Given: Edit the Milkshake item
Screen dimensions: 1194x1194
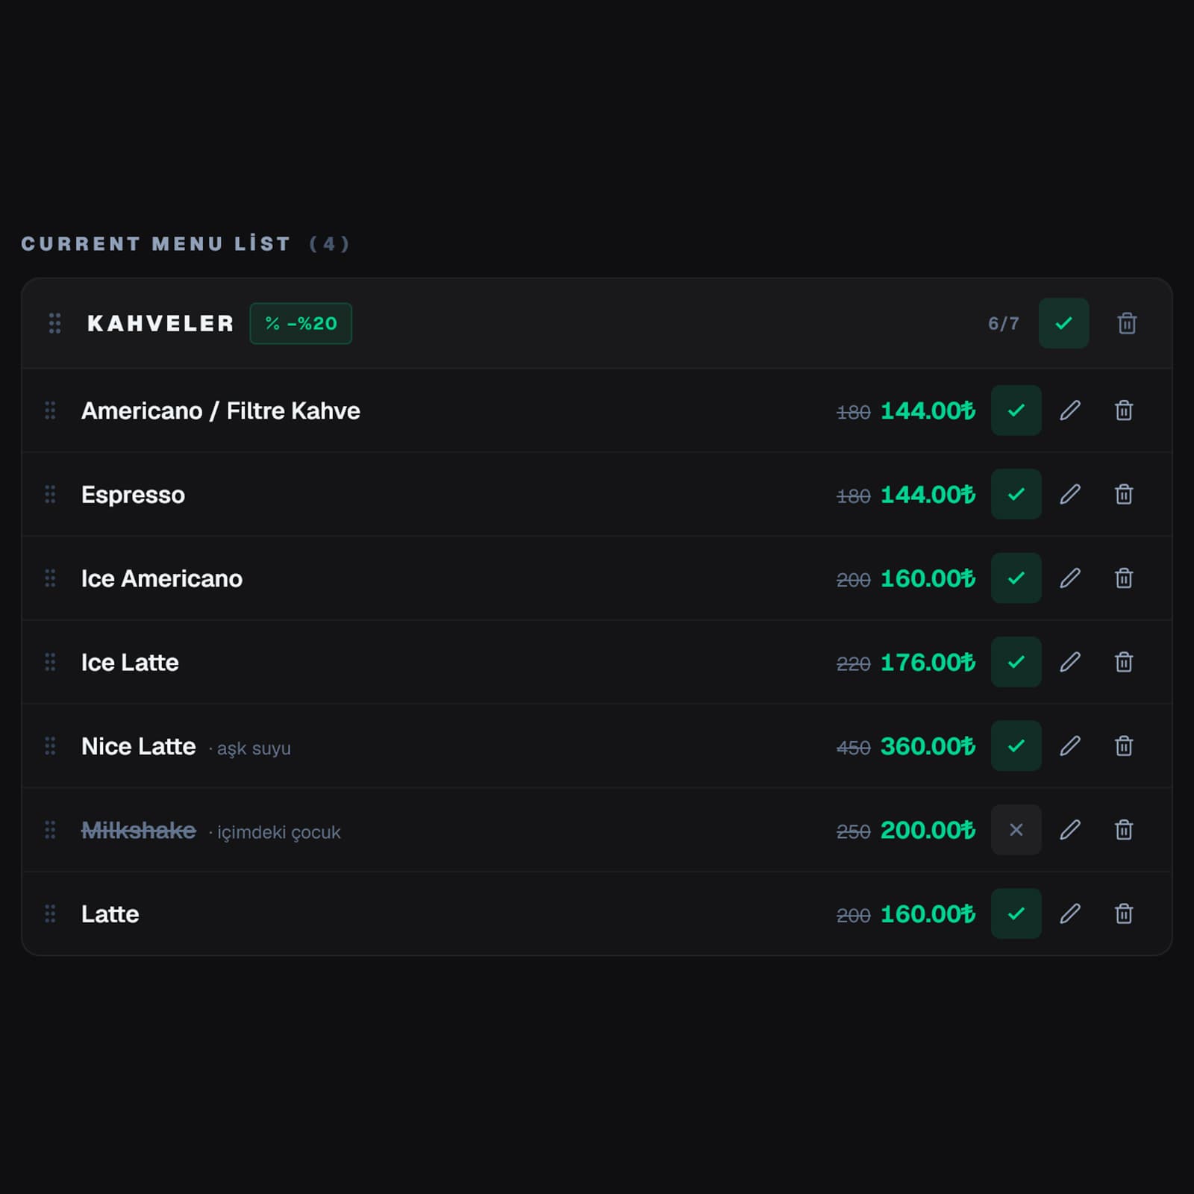Looking at the screenshot, I should 1070,830.
